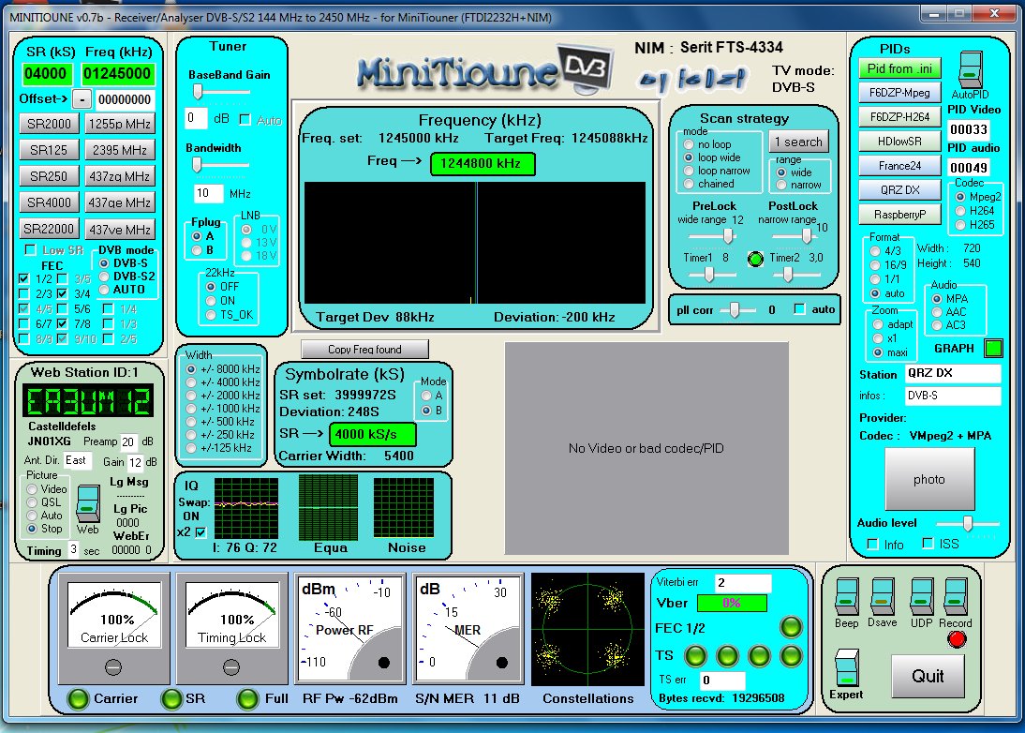This screenshot has width=1025, height=733.
Task: Flip the AutoPID rocker switch
Action: 971,69
